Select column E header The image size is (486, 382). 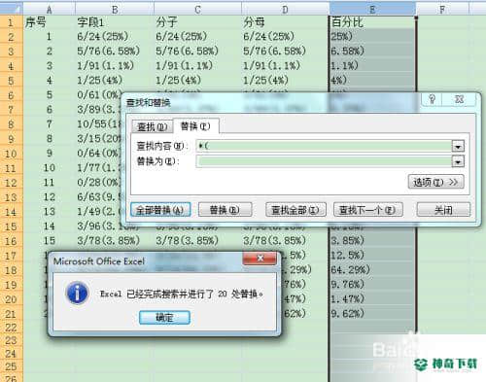pyautogui.click(x=372, y=10)
